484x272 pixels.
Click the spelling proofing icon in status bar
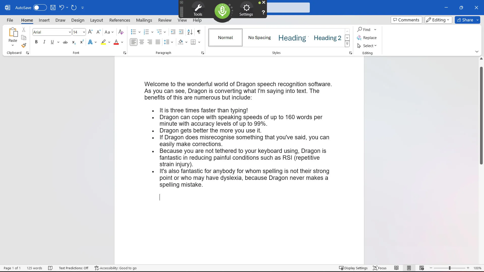coord(50,268)
